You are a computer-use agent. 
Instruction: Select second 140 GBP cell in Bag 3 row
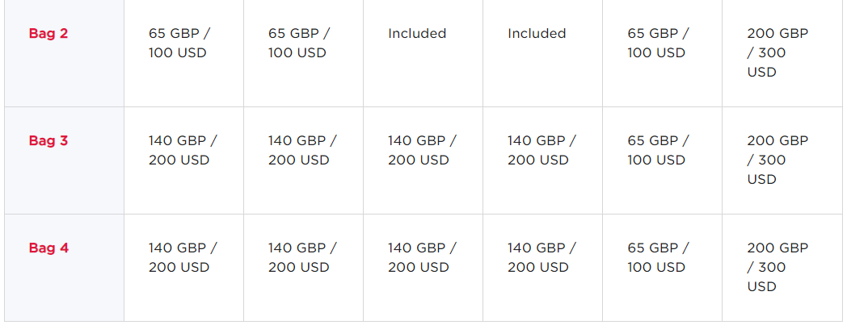pyautogui.click(x=302, y=151)
